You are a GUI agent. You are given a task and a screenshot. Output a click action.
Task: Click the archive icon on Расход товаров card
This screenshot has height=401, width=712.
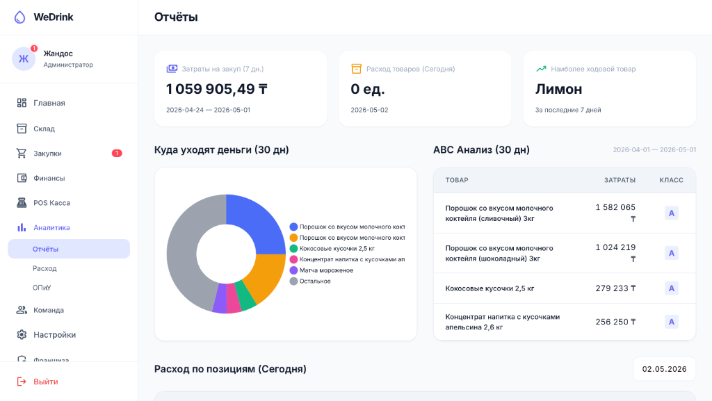click(x=357, y=69)
